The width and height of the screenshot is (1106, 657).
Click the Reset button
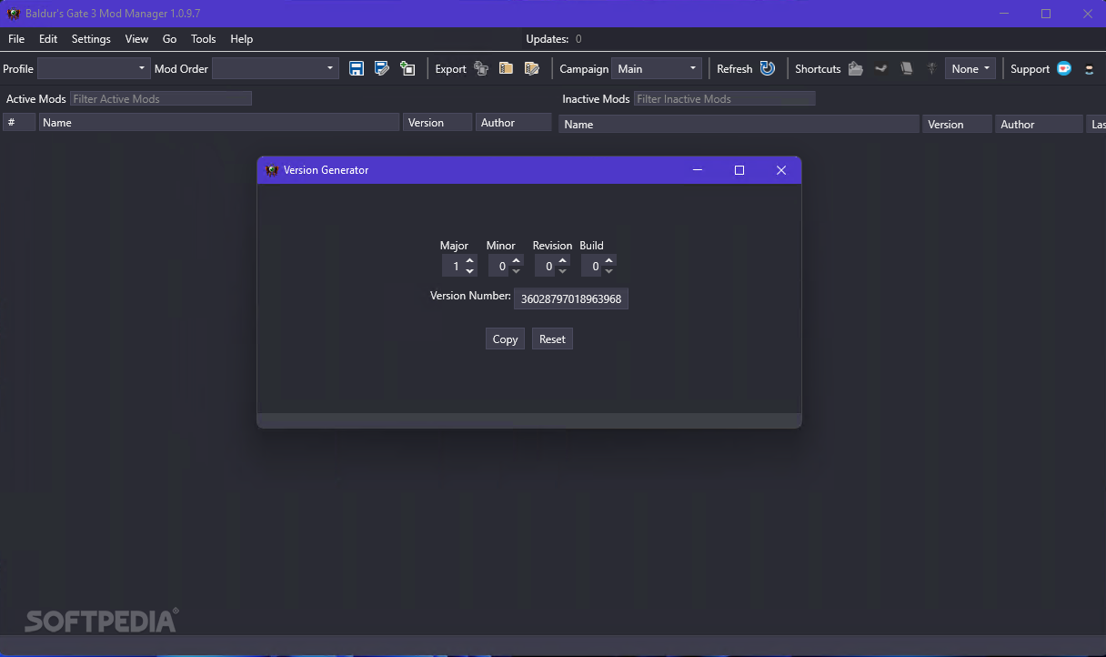tap(552, 339)
